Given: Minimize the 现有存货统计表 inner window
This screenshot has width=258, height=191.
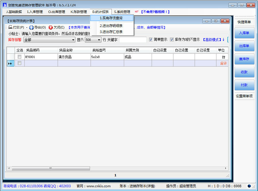Looking at the screenshot, I should [x=207, y=21].
